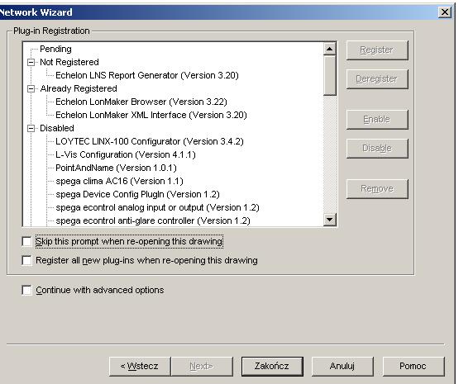The image size is (459, 384).
Task: Check Continue with advanced options
Action: coord(26,290)
